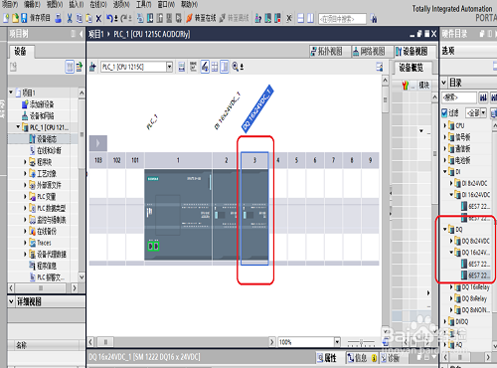Click the Split editor vertically icon
Image resolution: width=497 pixels, height=368 pixels.
[310, 18]
